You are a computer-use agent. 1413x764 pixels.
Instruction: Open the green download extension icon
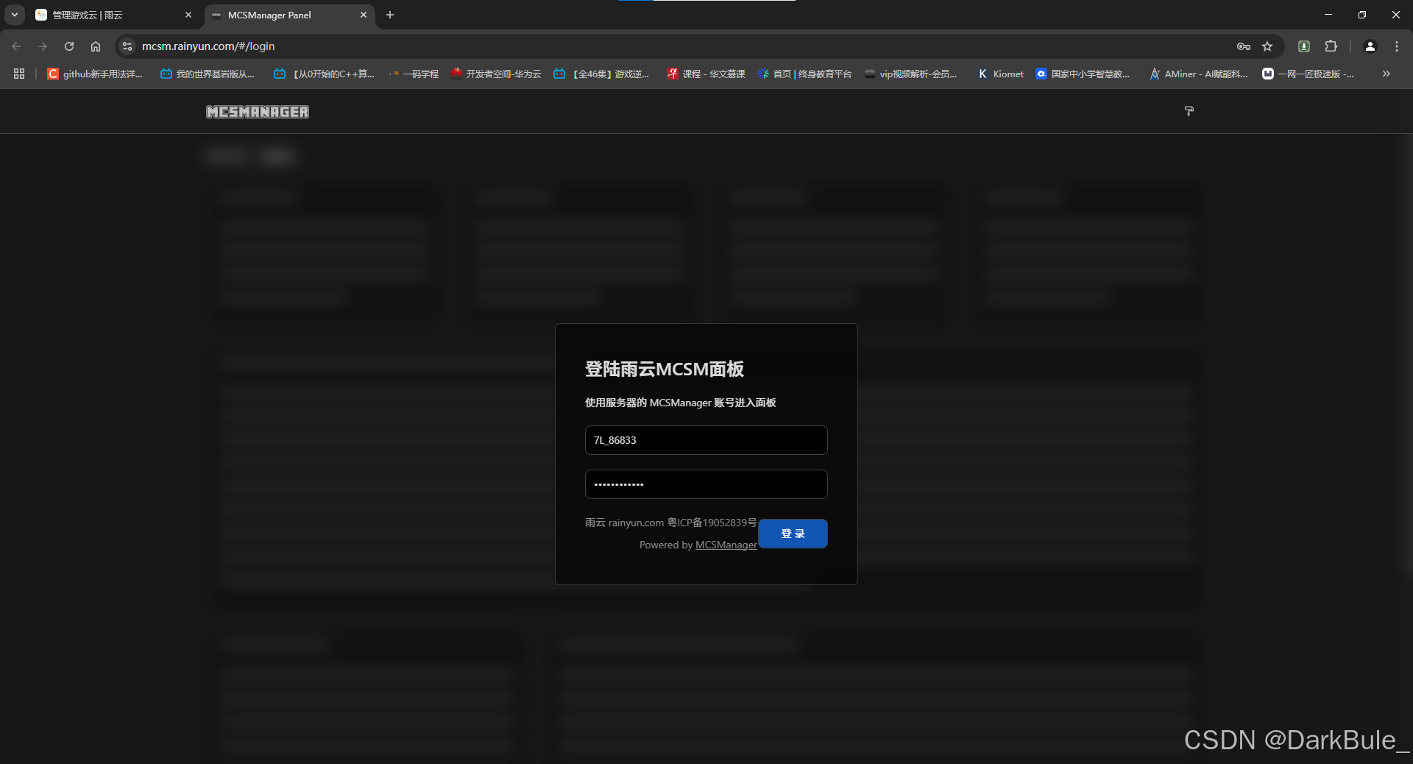click(1304, 46)
